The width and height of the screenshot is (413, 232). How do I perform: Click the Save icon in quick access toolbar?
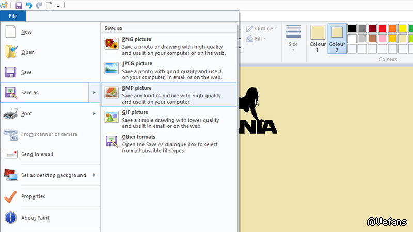19,5
